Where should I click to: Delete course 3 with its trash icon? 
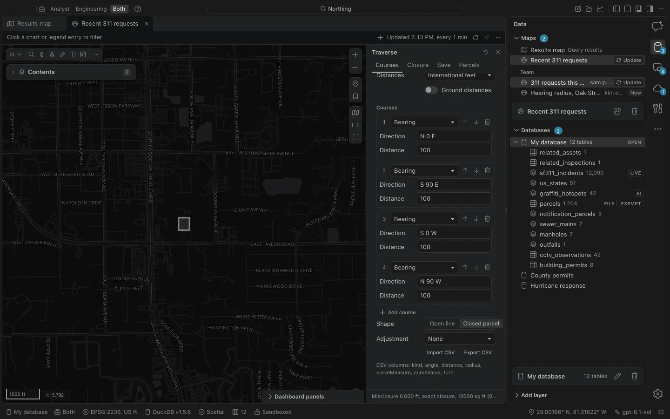pyautogui.click(x=487, y=219)
